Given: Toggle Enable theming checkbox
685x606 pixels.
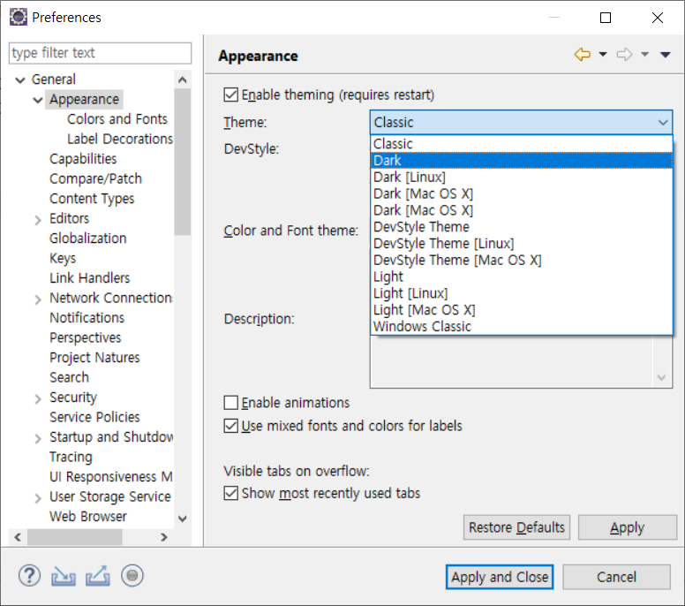Looking at the screenshot, I should [x=231, y=95].
